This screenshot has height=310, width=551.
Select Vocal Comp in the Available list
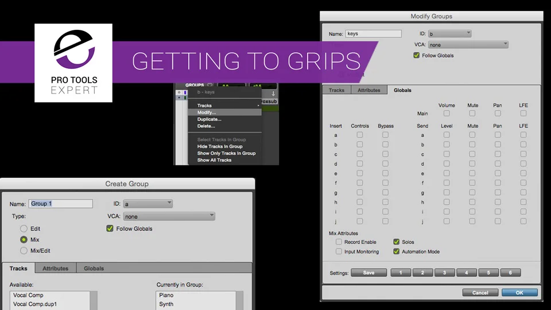pyautogui.click(x=49, y=295)
